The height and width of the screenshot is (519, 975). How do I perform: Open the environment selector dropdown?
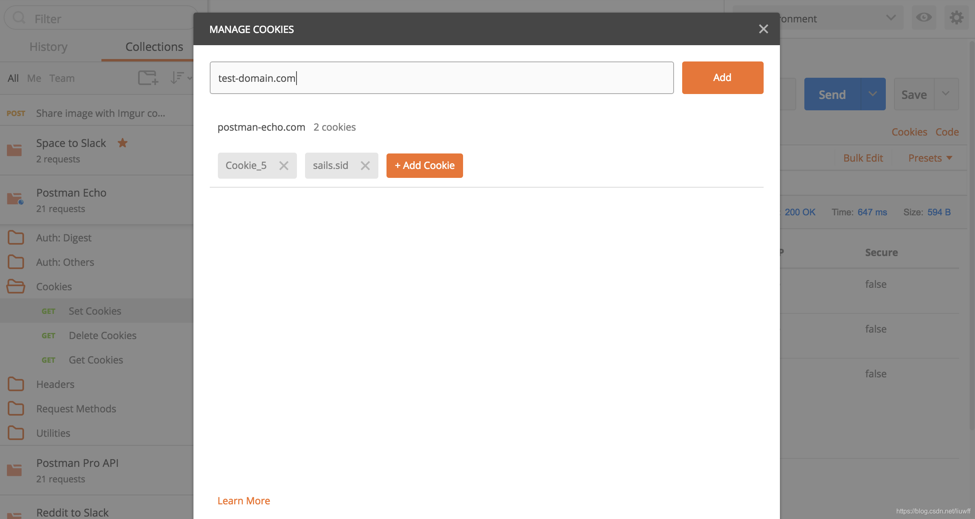[841, 18]
